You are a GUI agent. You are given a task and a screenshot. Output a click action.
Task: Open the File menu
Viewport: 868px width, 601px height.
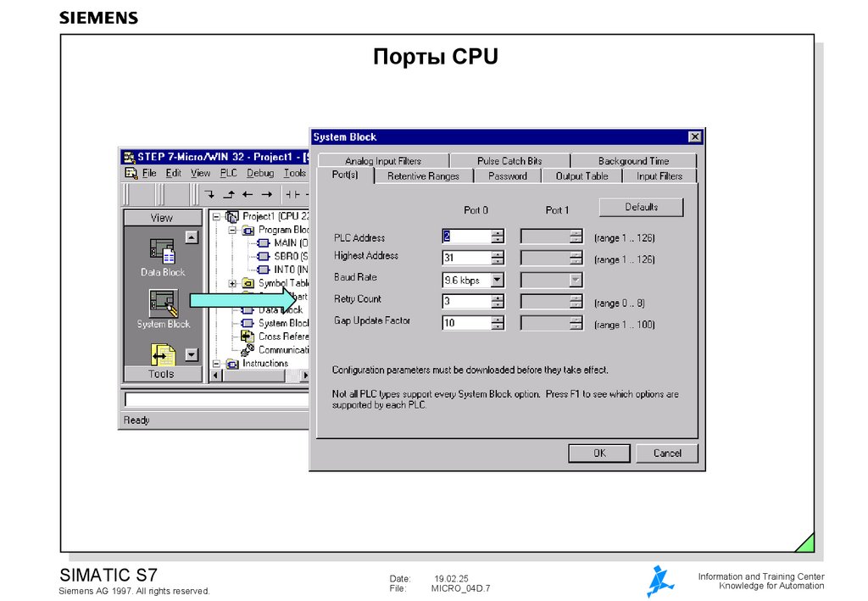(149, 173)
